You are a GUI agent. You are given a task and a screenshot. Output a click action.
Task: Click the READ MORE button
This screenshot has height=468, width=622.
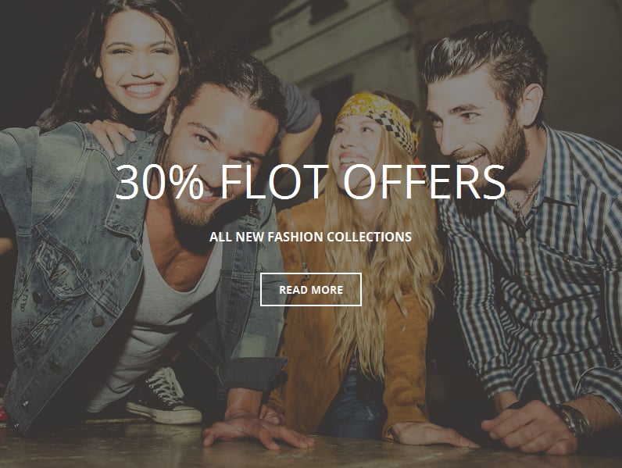pos(310,290)
